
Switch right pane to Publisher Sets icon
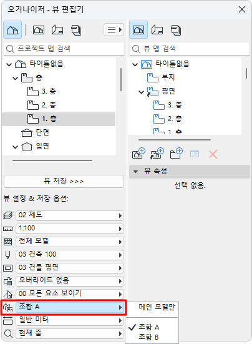(176, 30)
